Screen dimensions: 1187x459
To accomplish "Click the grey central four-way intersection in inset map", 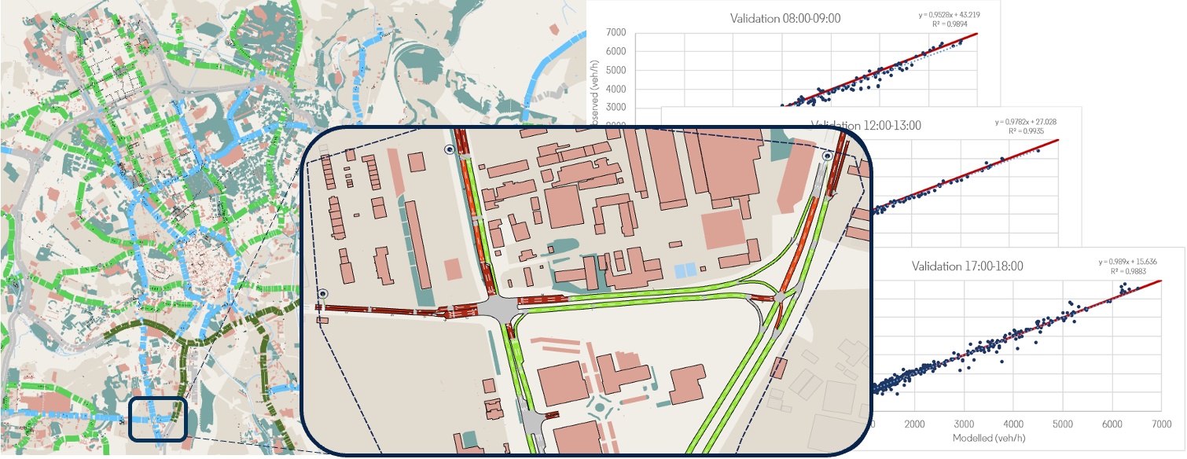I will click(500, 308).
